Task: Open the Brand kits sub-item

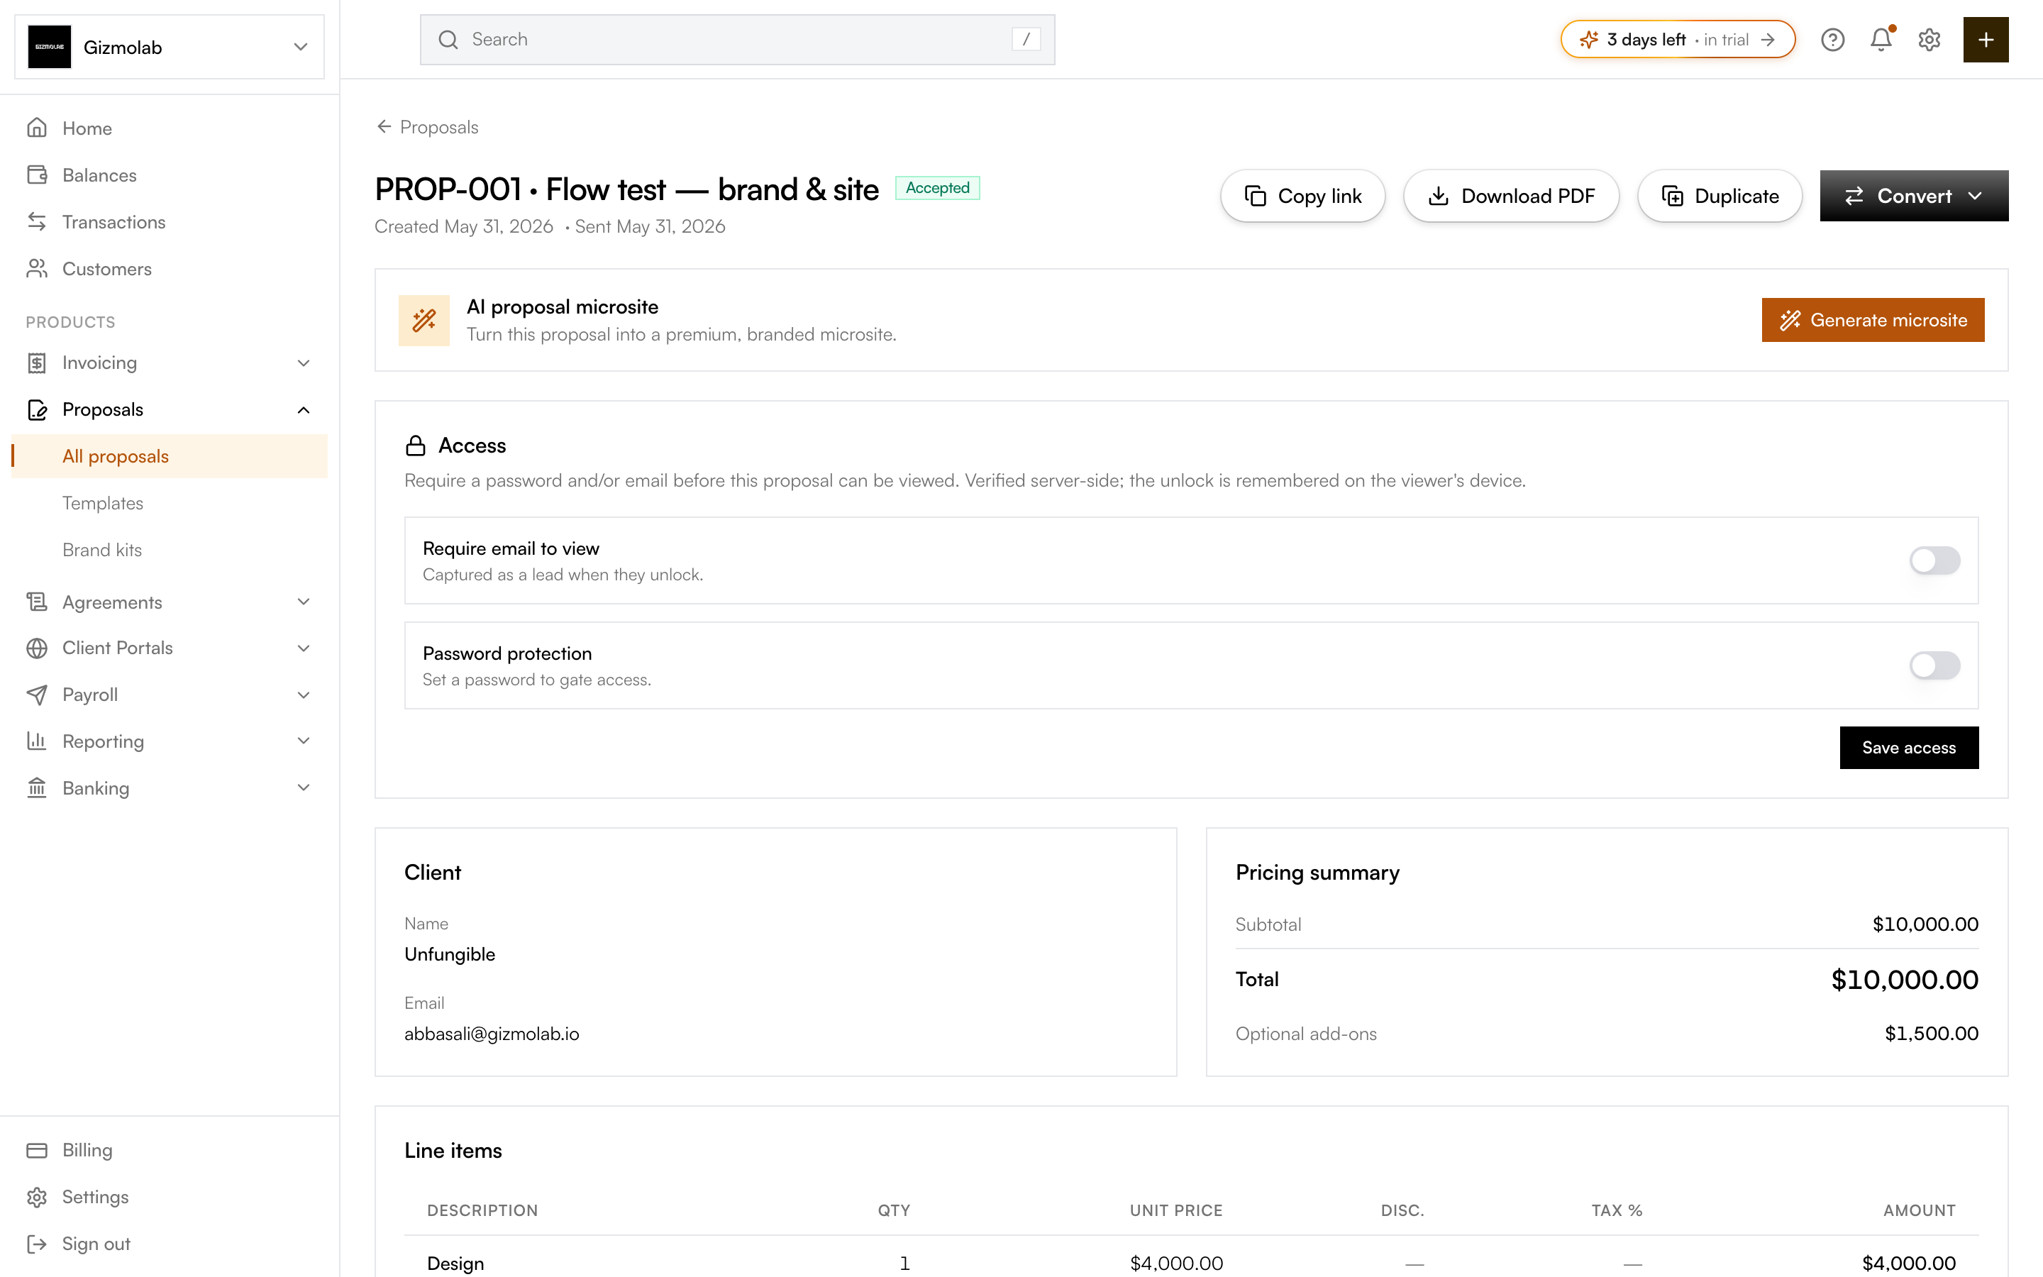Action: pyautogui.click(x=102, y=550)
